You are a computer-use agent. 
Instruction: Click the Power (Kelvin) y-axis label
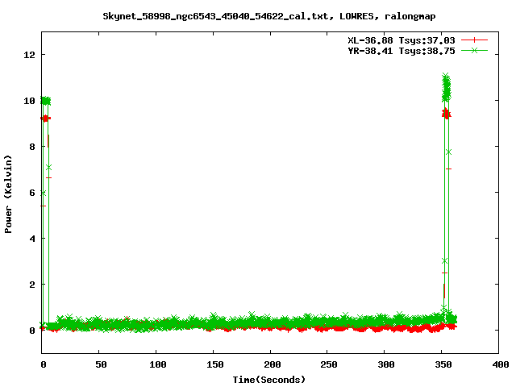(x=8, y=194)
